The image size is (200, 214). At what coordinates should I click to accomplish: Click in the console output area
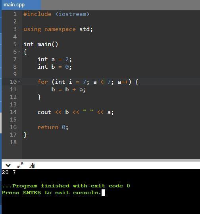(101, 191)
